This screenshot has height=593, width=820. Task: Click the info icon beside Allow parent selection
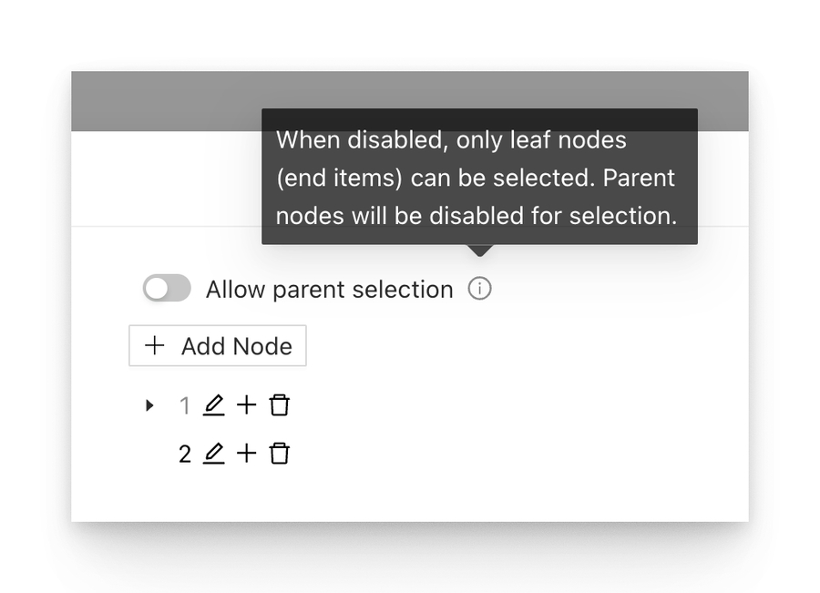[479, 289]
